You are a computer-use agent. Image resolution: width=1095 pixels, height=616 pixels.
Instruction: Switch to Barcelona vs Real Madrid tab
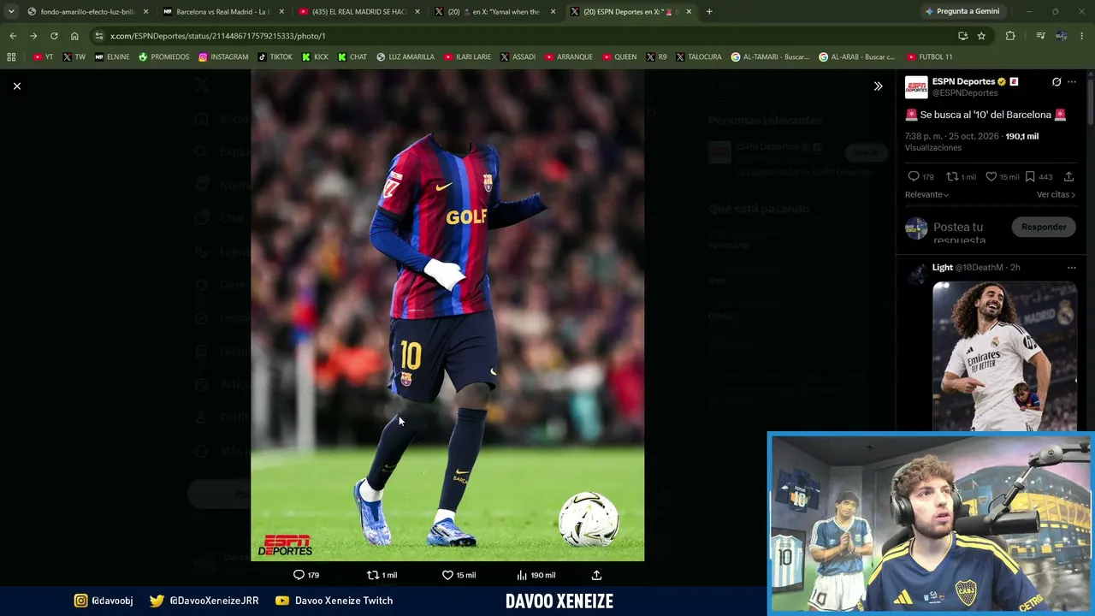222,12
